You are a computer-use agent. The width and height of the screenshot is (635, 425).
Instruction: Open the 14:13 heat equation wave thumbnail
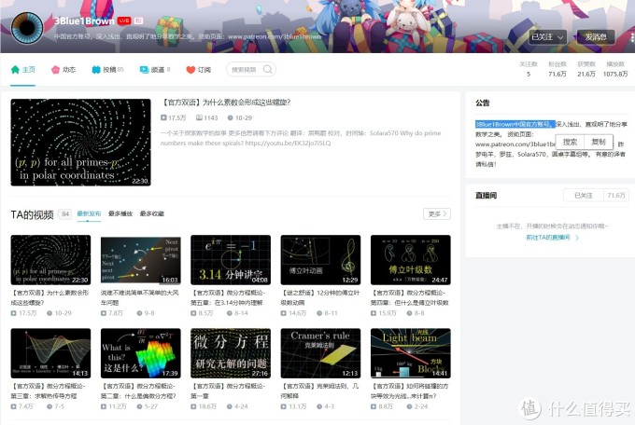click(50, 353)
